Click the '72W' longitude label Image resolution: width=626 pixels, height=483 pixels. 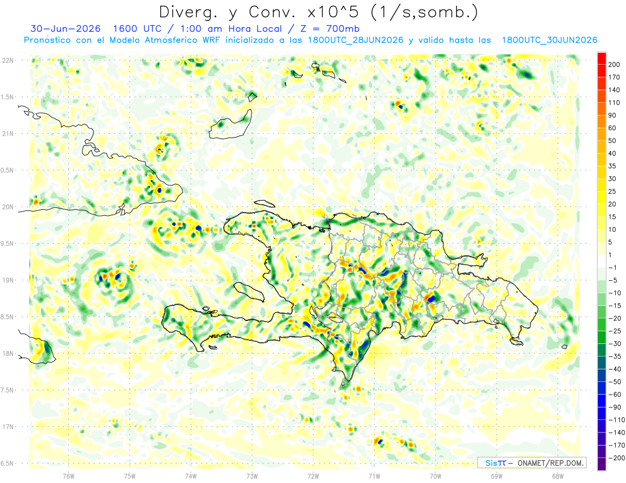pyautogui.click(x=313, y=476)
